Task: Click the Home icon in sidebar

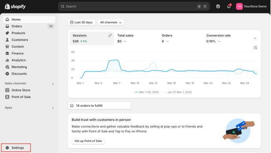Action: 7,19
